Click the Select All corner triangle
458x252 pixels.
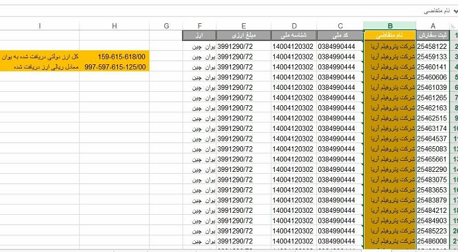pyautogui.click(x=454, y=25)
